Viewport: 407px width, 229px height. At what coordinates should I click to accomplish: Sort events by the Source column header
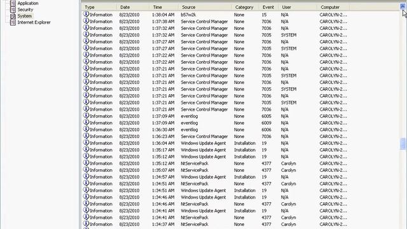[x=205, y=7]
